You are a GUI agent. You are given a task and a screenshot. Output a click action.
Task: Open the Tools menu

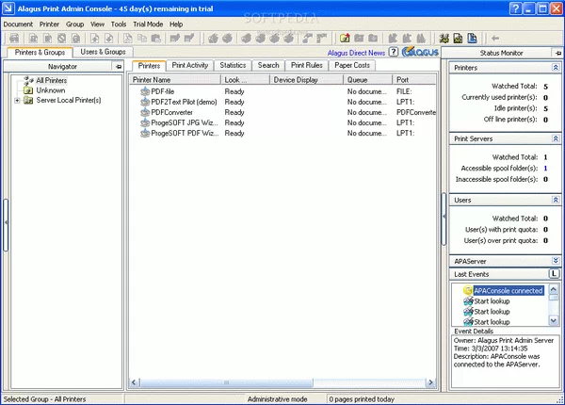pyautogui.click(x=119, y=24)
